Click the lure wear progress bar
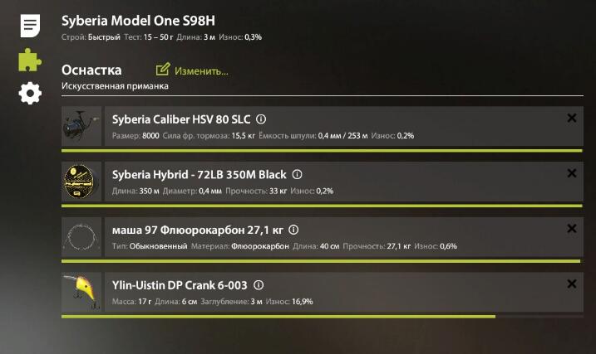Screen dimensions: 596x354 323,317
